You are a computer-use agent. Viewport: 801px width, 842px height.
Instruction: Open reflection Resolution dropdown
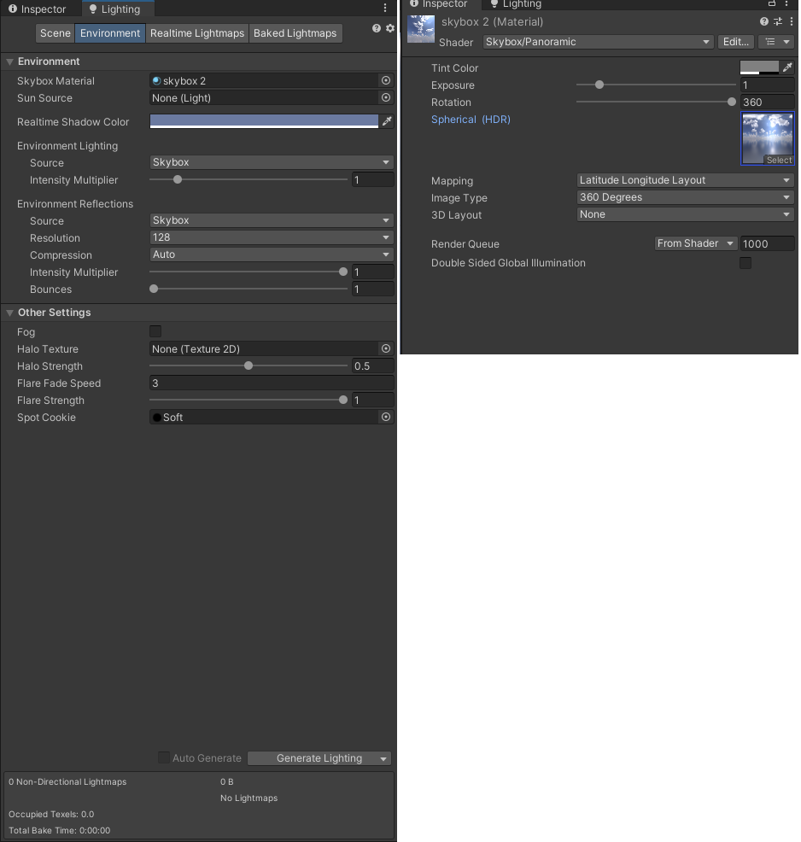coord(271,237)
